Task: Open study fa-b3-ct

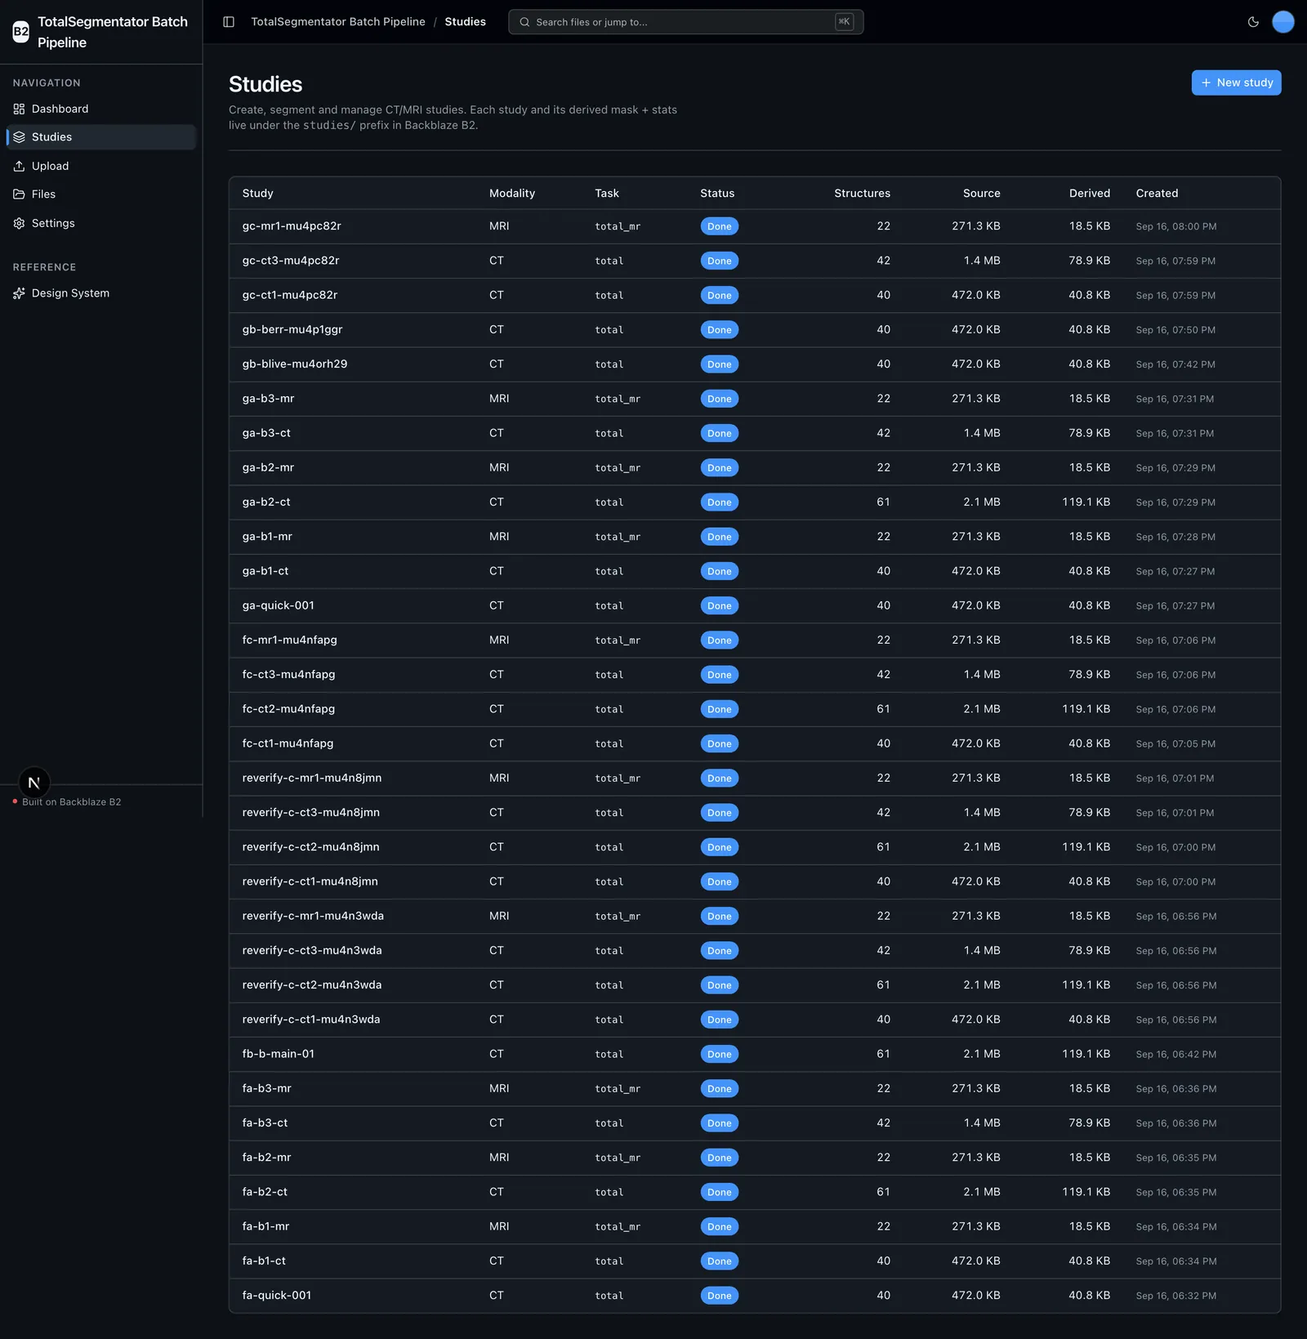Action: tap(265, 1123)
